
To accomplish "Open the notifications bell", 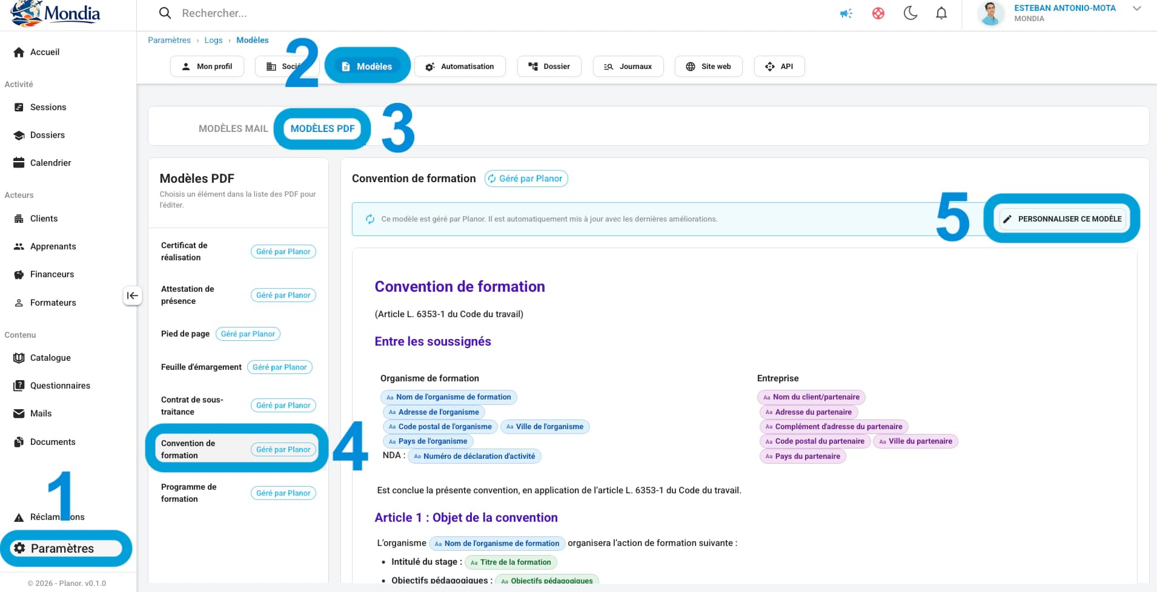I will [x=941, y=13].
